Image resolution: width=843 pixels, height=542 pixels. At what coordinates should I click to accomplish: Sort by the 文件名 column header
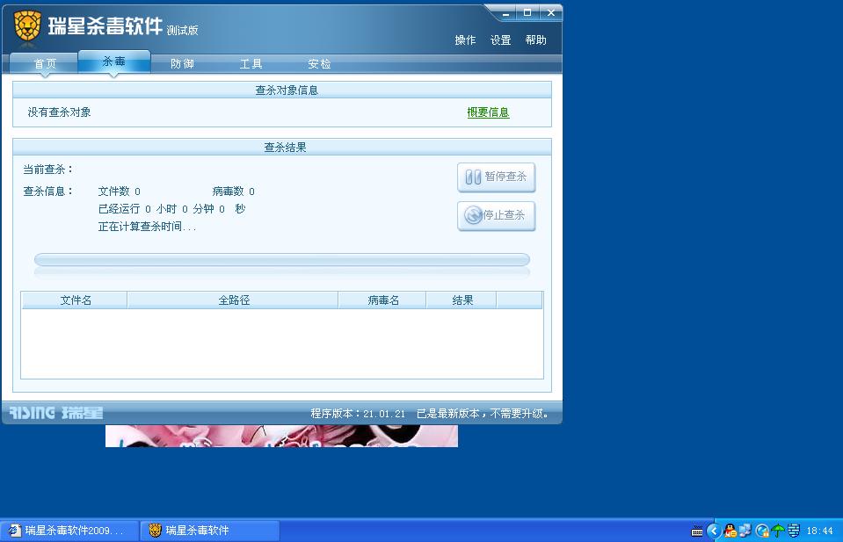tap(75, 300)
